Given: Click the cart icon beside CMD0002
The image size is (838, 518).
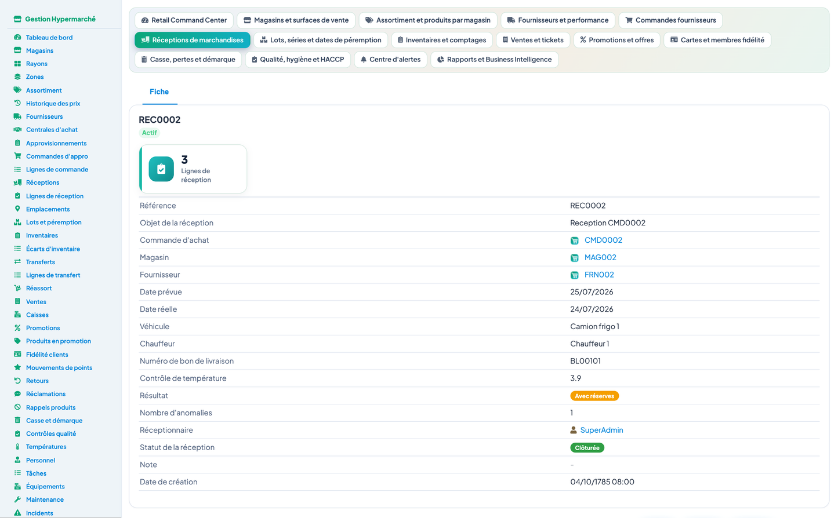Looking at the screenshot, I should point(574,240).
